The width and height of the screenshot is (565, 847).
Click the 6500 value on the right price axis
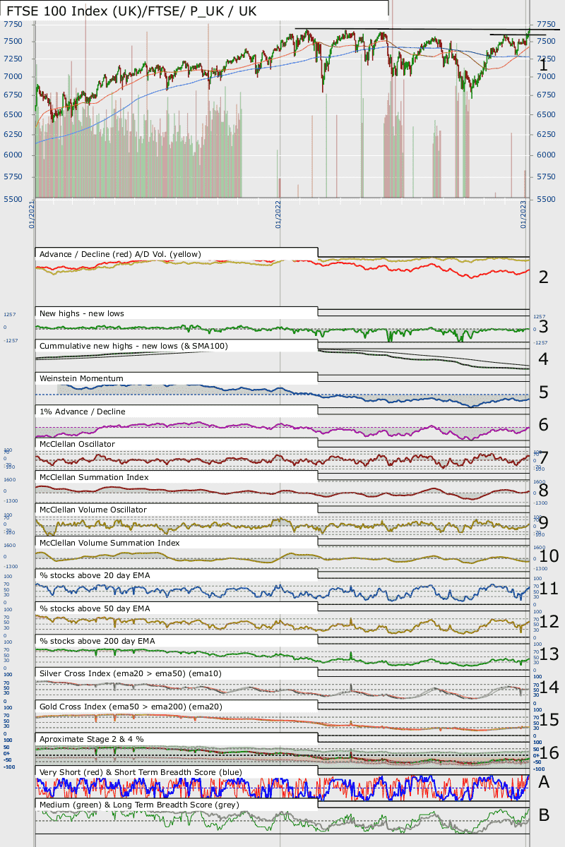(x=545, y=114)
